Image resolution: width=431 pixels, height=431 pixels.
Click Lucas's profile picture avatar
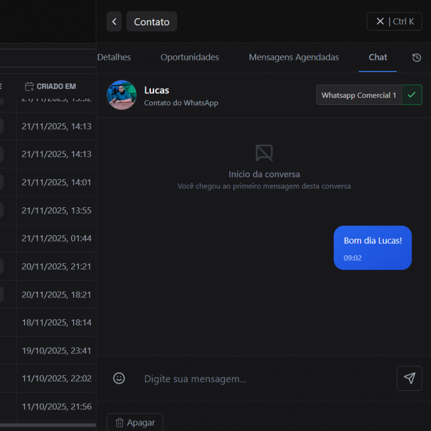coord(122,95)
